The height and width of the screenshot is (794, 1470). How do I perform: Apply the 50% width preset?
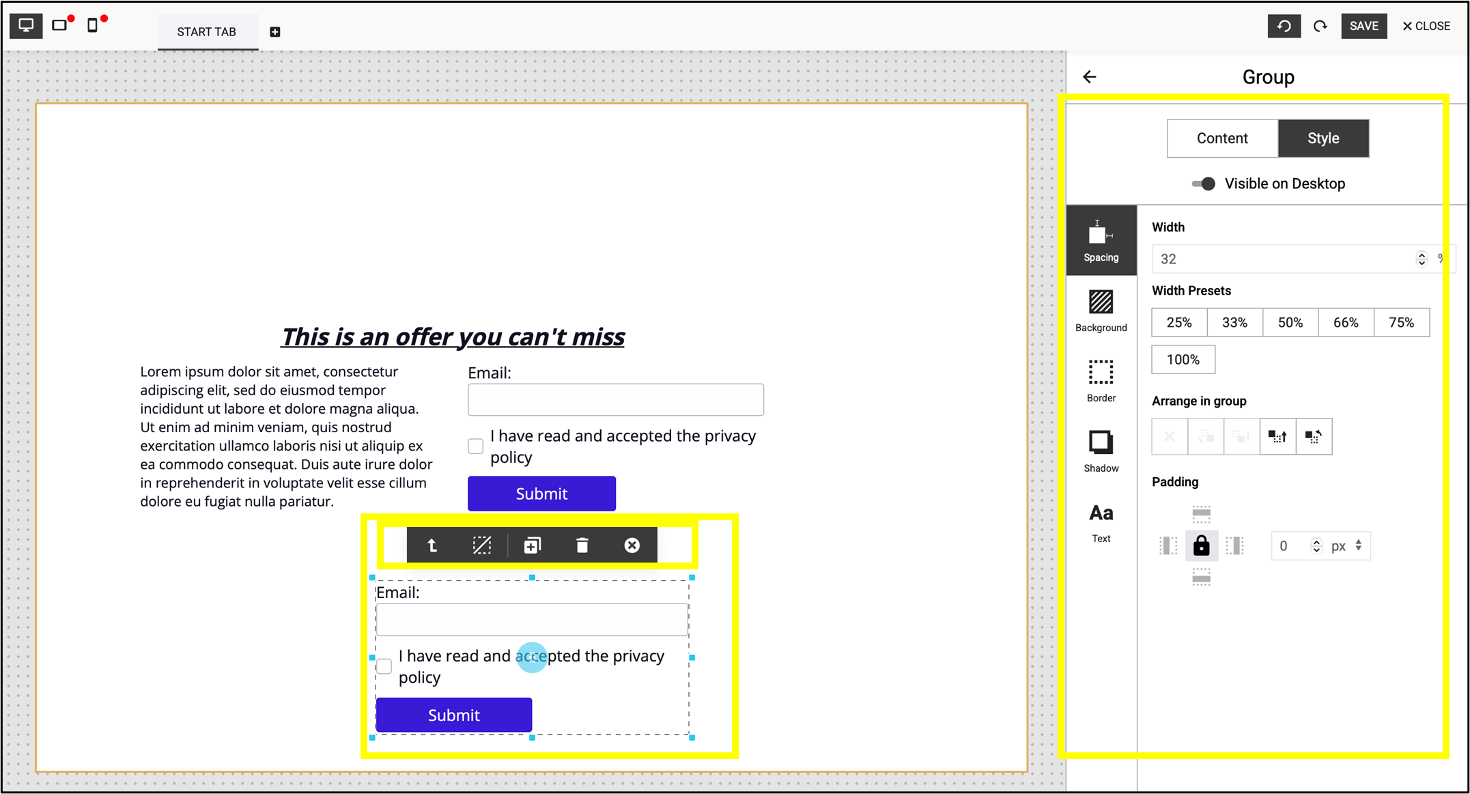pos(1290,323)
